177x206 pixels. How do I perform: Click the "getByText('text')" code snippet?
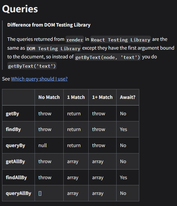[x=32, y=66]
